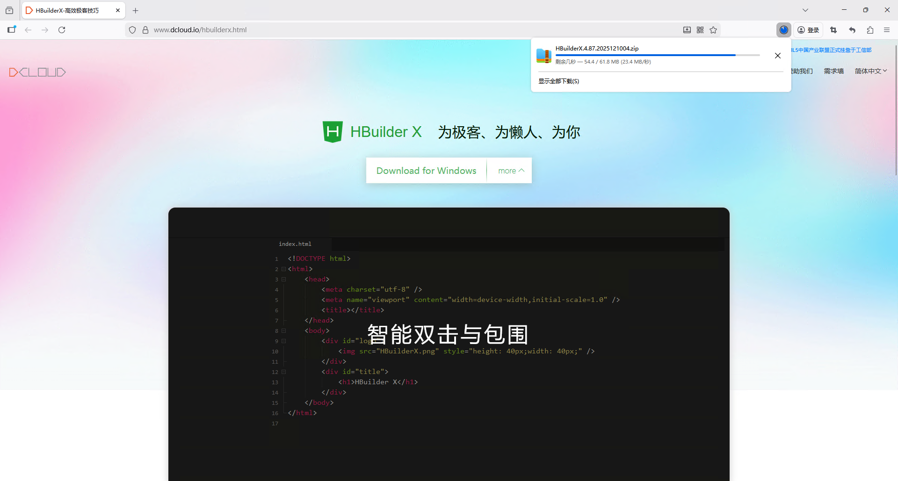Viewport: 898px width, 481px height.
Task: Open the QR code scanner in the address bar
Action: (700, 29)
